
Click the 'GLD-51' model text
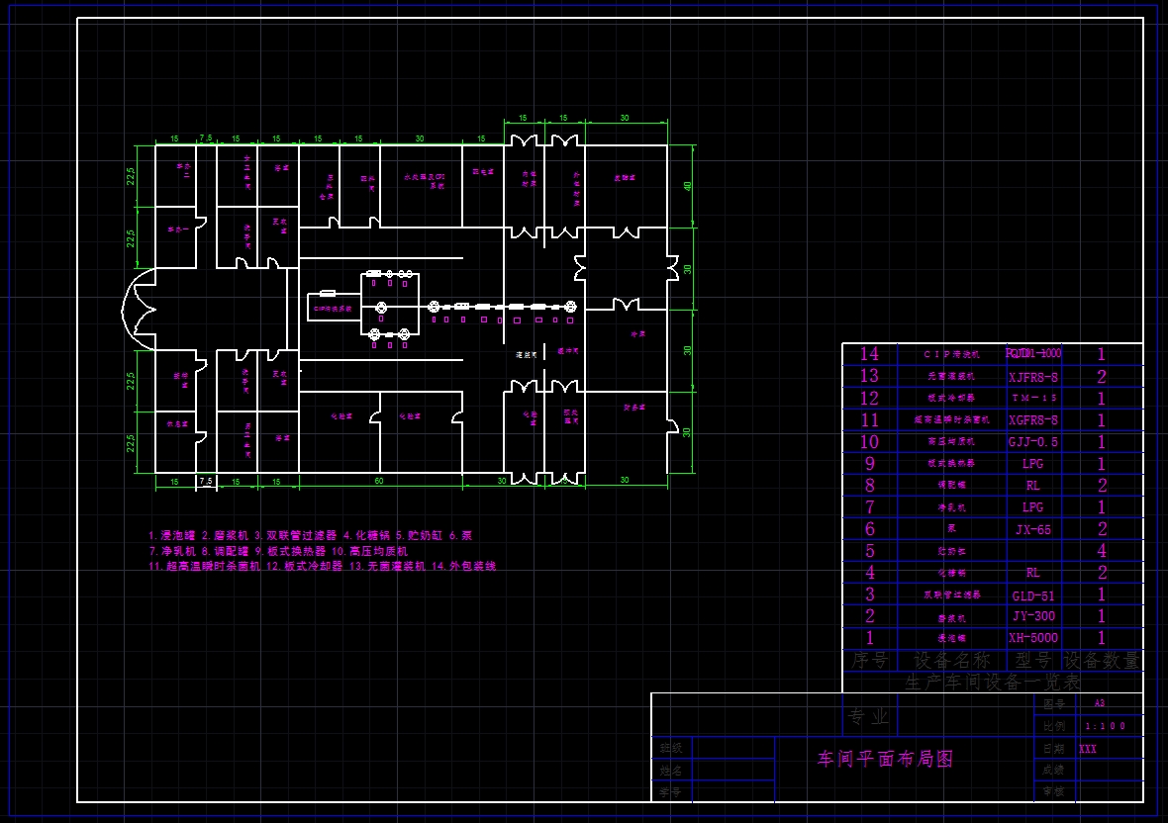click(1033, 596)
